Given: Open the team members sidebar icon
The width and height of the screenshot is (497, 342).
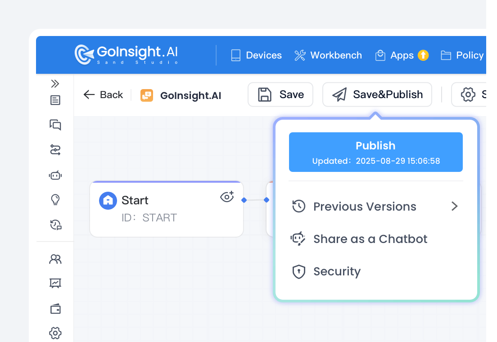Looking at the screenshot, I should [55, 259].
